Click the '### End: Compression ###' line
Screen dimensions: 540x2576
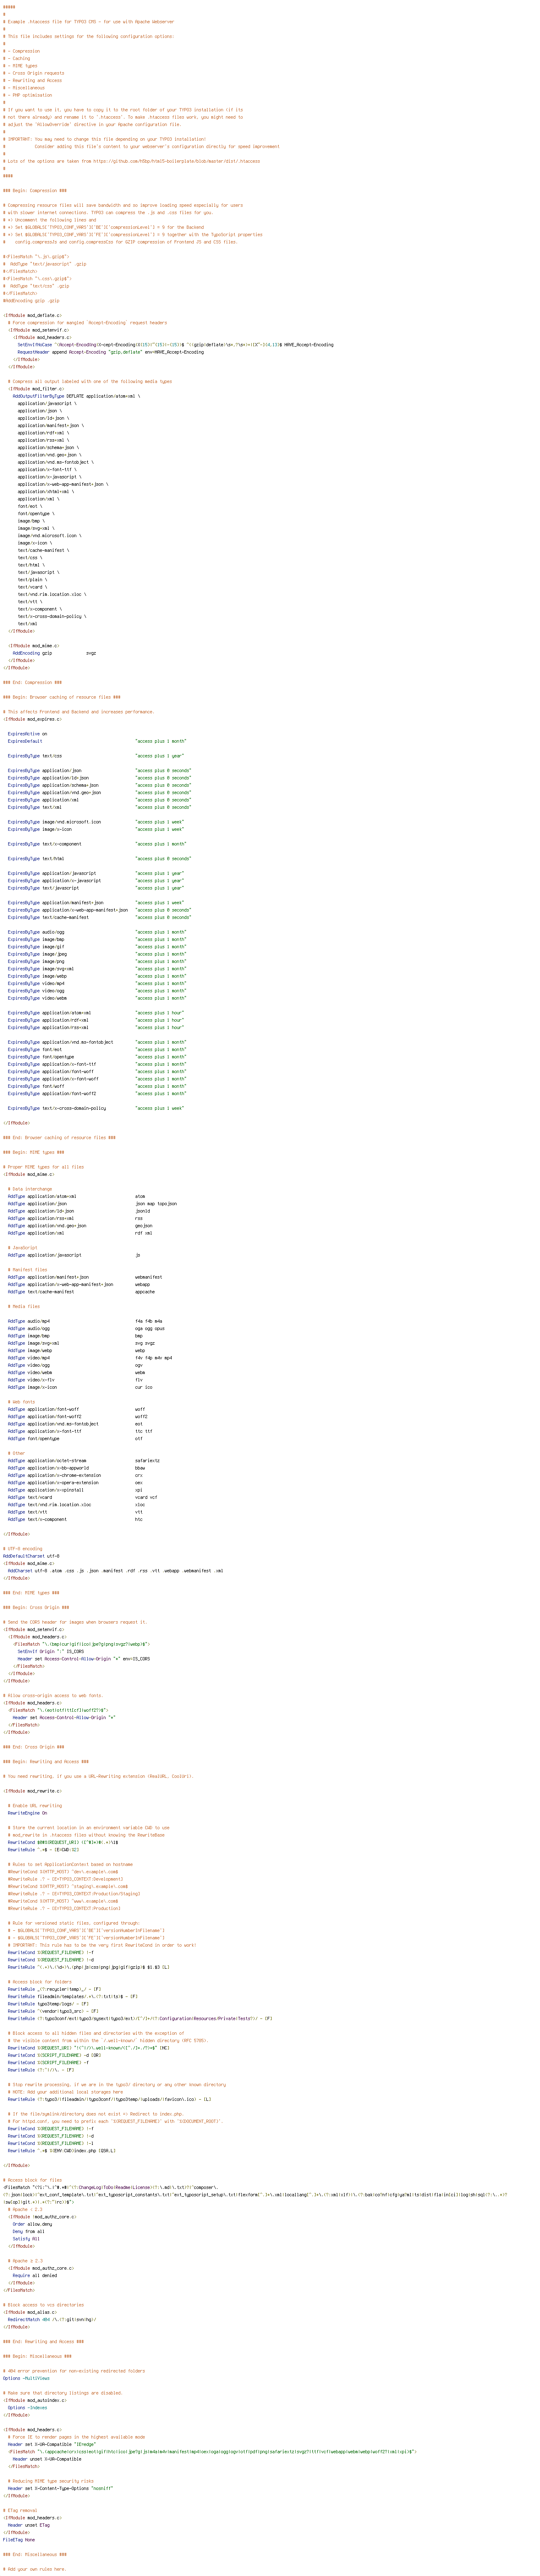[x=32, y=682]
